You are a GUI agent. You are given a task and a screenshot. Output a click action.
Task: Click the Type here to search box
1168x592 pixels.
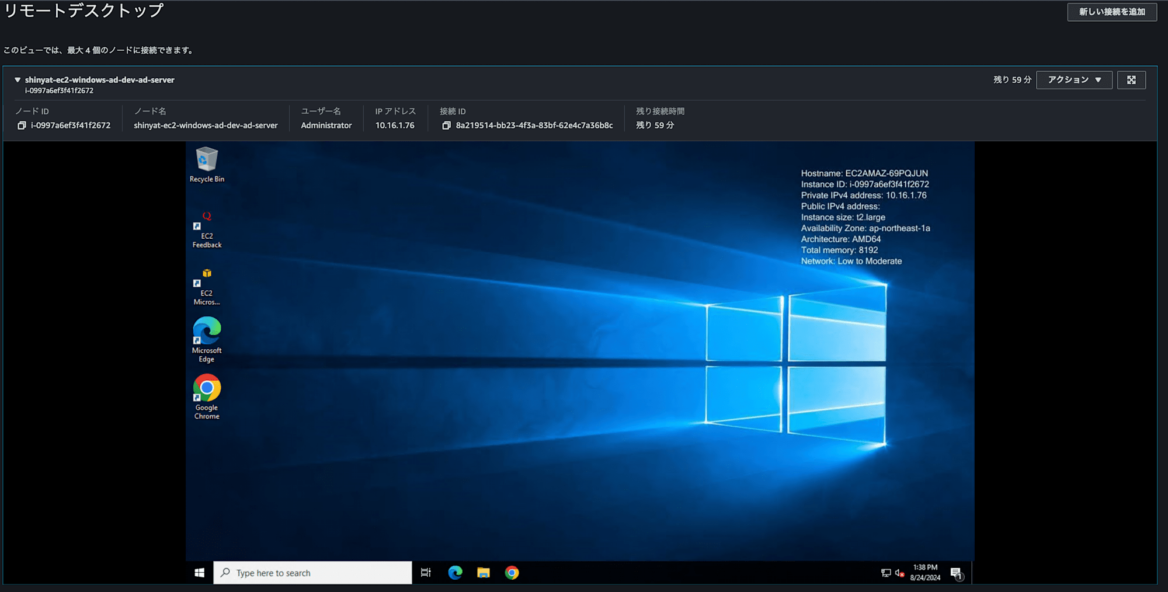point(312,573)
